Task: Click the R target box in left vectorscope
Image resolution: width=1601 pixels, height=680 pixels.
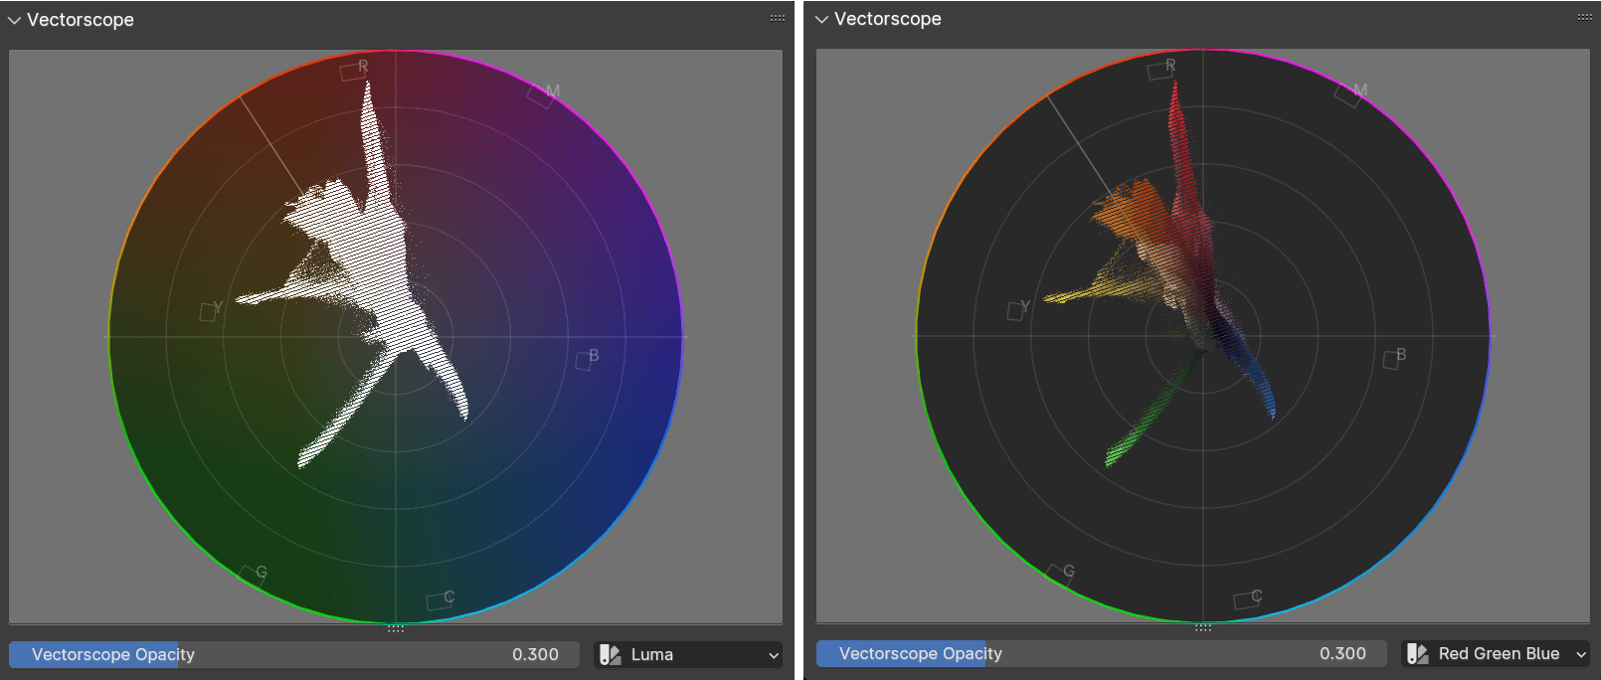Action: coord(349,72)
